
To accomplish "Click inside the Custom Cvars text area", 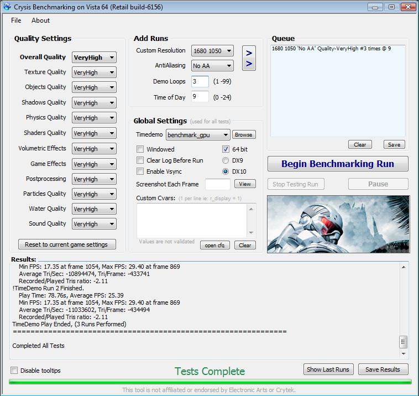I will pyautogui.click(x=192, y=221).
